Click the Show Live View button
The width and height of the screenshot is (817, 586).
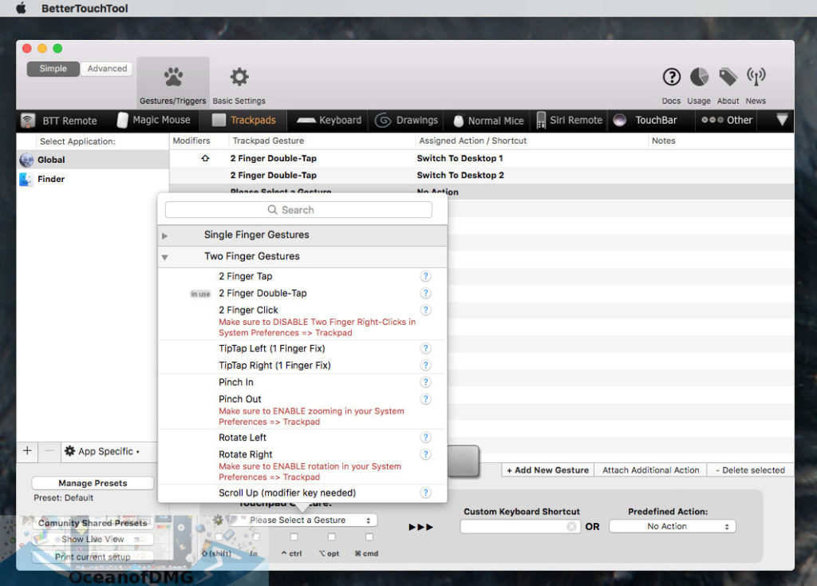[93, 539]
